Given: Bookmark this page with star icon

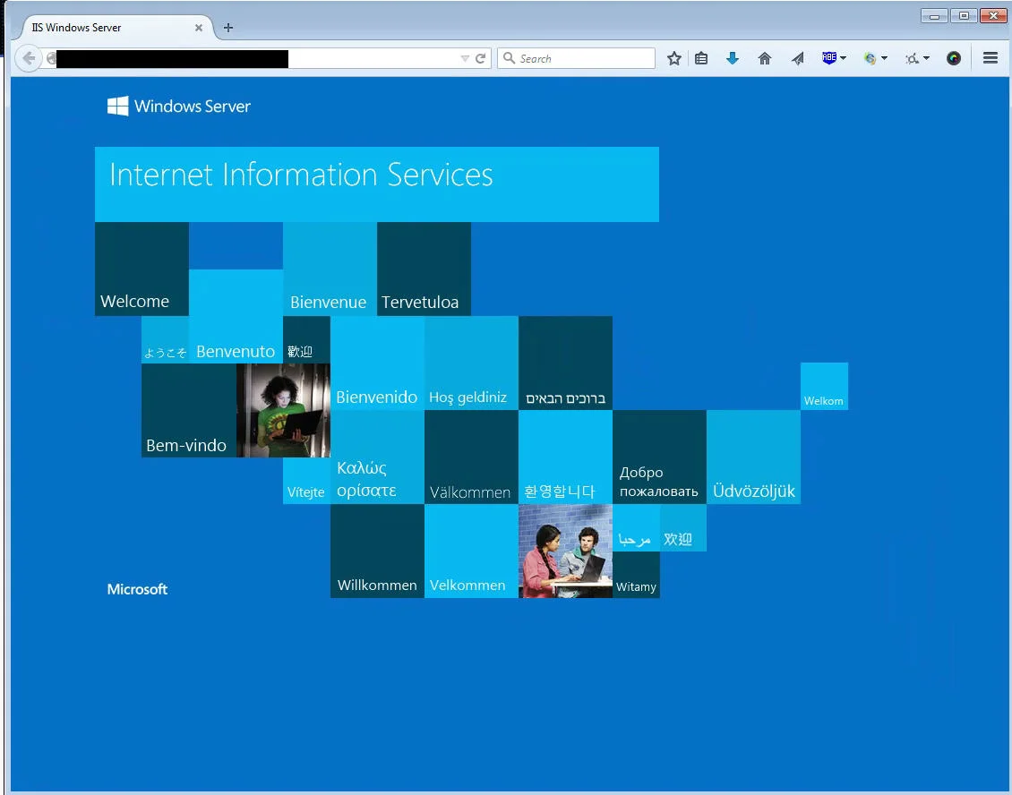Looking at the screenshot, I should point(673,58).
